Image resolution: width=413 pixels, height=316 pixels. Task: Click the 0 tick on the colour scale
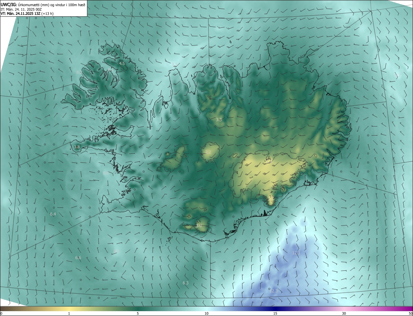(1, 313)
